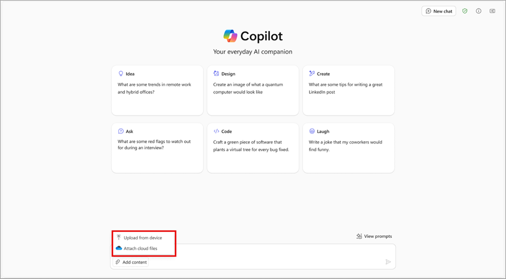Click the lightbulb Idea icon
Image resolution: width=506 pixels, height=279 pixels.
pos(120,73)
